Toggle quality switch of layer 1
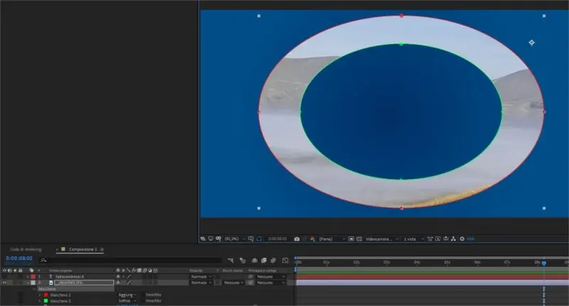This screenshot has width=569, height=306. click(129, 277)
